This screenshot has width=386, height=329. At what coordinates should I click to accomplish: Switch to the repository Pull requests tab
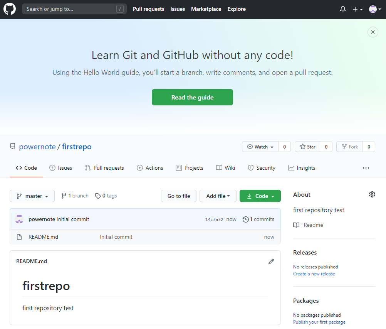point(105,168)
